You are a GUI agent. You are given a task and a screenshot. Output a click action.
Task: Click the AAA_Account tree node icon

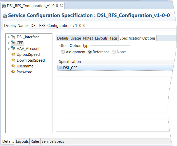[x=13, y=49]
